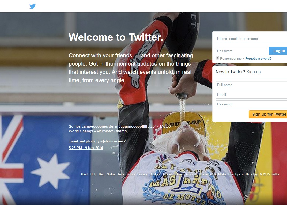
Task: Open the Privacy footer link
Action: 142,174
